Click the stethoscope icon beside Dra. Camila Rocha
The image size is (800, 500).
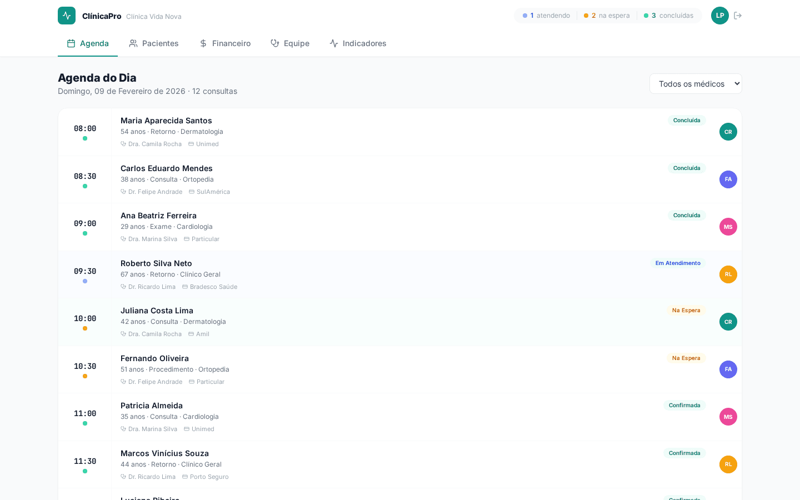click(x=123, y=144)
